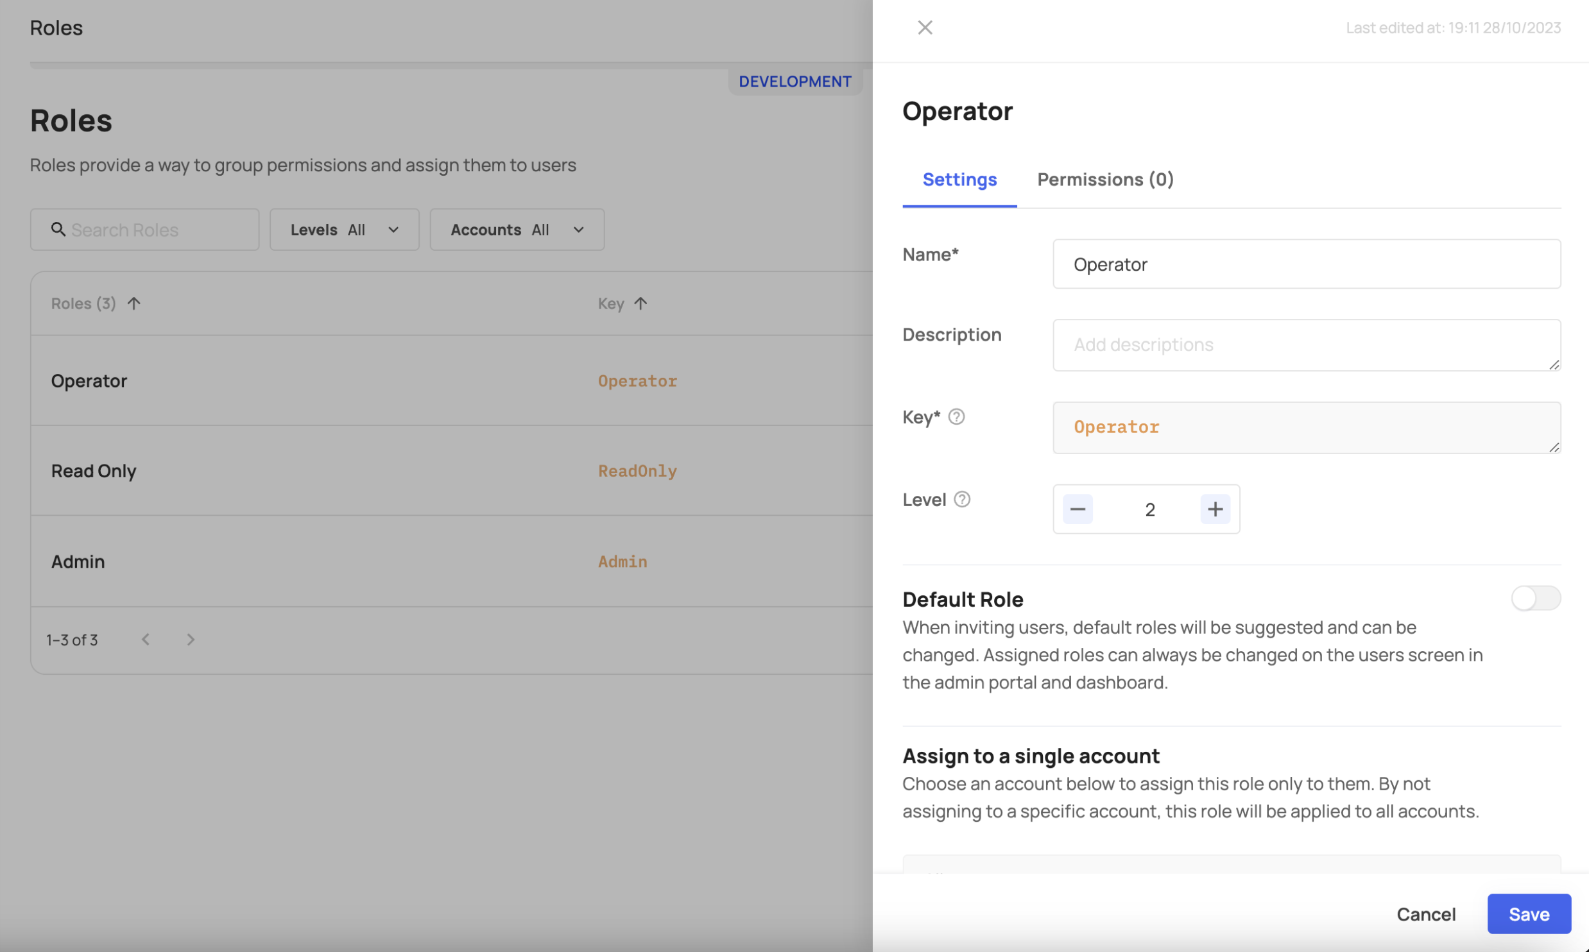The width and height of the screenshot is (1589, 952).
Task: Click the Level help question icon
Action: click(x=962, y=499)
